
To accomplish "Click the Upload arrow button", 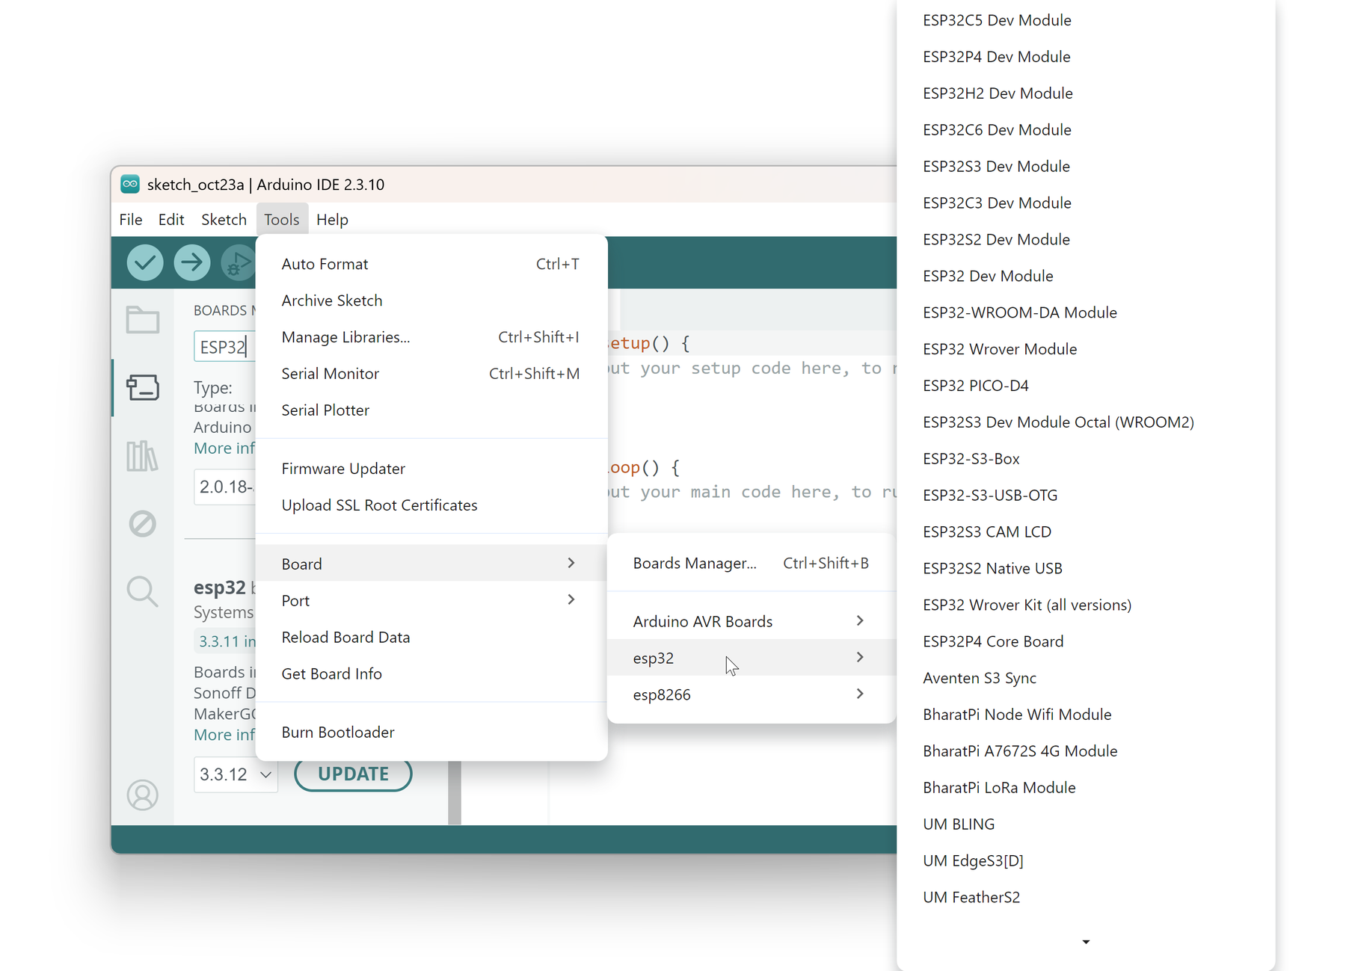I will coord(192,262).
